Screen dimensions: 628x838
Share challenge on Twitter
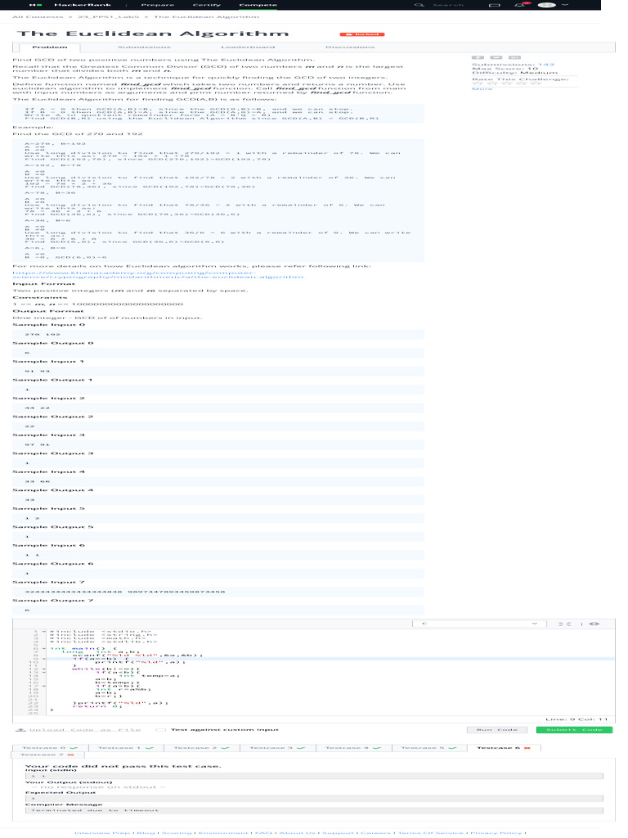(496, 57)
